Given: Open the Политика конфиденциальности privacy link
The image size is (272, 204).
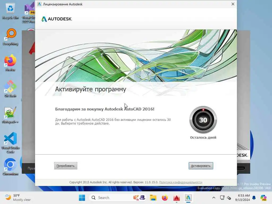Looking at the screenshot, I should (x=181, y=182).
